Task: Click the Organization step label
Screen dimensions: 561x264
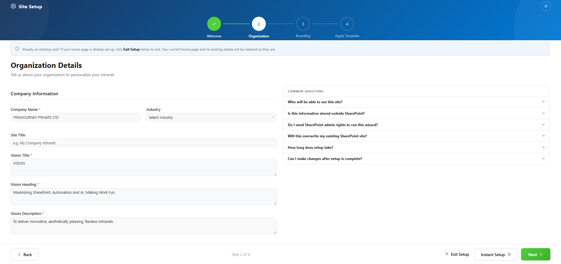Action: pos(259,36)
